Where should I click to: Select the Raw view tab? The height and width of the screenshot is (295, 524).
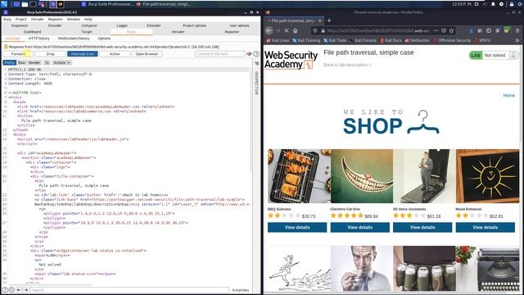pos(21,62)
